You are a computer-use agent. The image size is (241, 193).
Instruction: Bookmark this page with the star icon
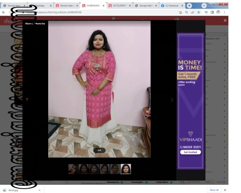coord(199,13)
